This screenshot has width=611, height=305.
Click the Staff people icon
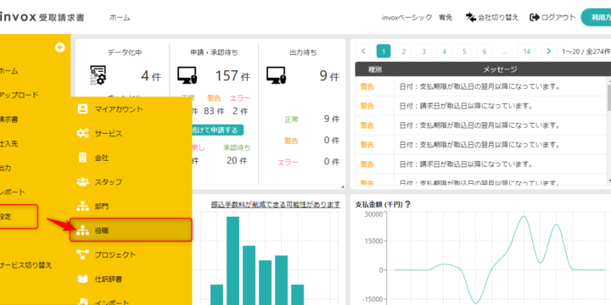click(x=82, y=181)
